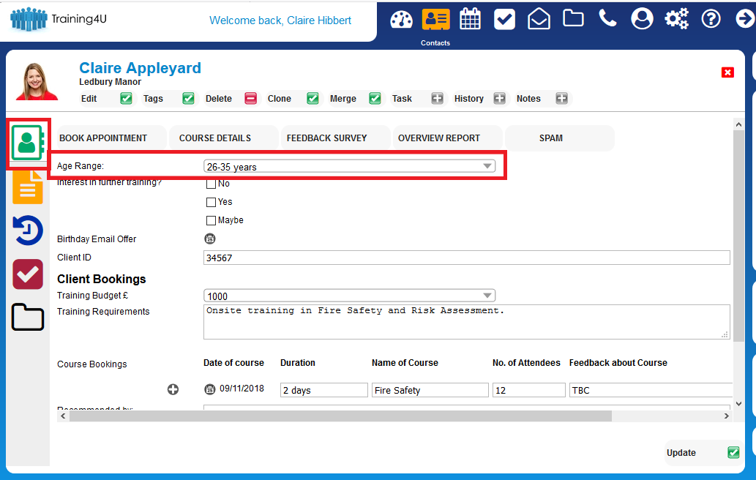Click the Feedback about Course field TBC
This screenshot has width=756, height=480.
651,390
